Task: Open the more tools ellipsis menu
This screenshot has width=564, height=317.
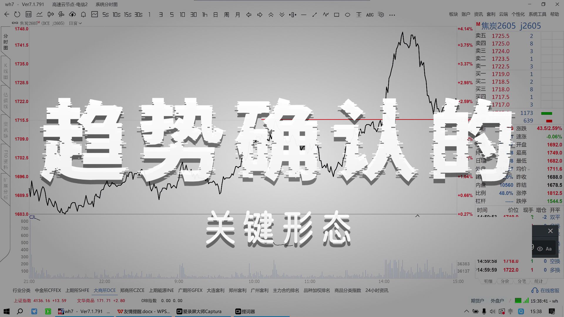Action: (392, 15)
